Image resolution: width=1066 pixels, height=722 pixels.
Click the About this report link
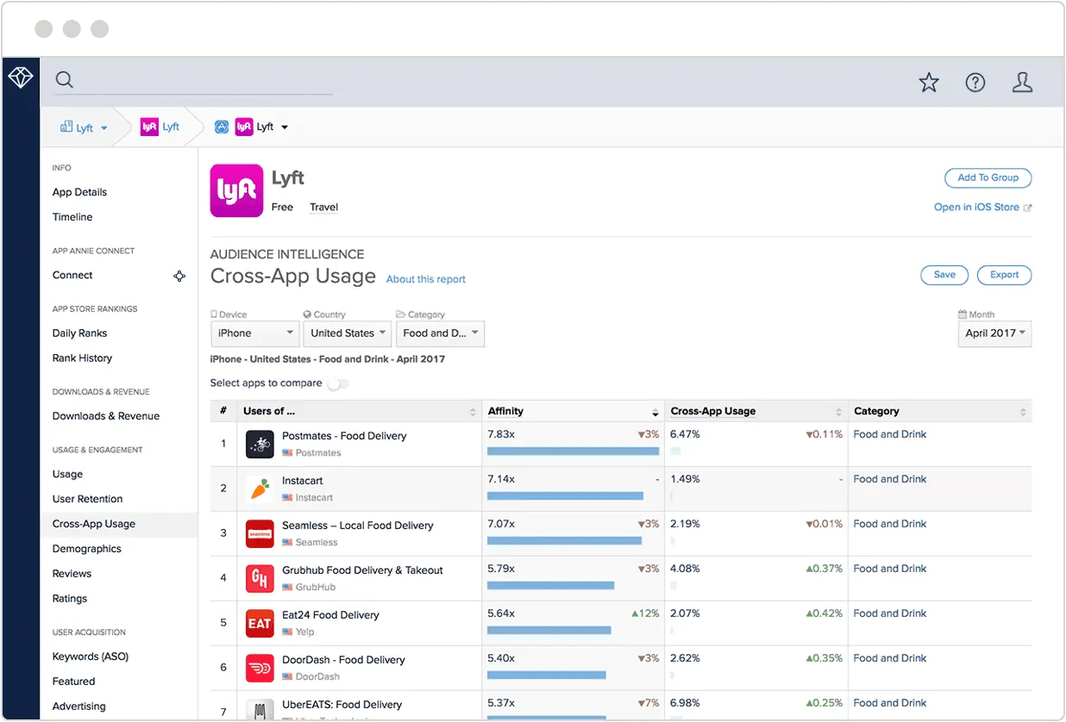coord(426,279)
